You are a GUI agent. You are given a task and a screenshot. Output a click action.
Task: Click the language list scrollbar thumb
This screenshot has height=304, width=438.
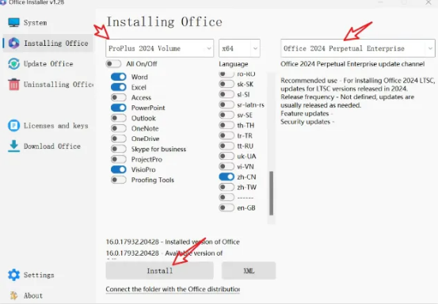click(271, 193)
